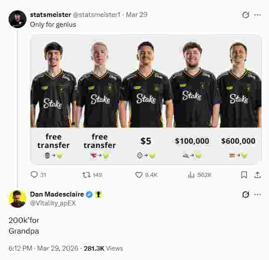
Task: Click Grok icon on statsmeister tweet
Action: [x=245, y=15]
